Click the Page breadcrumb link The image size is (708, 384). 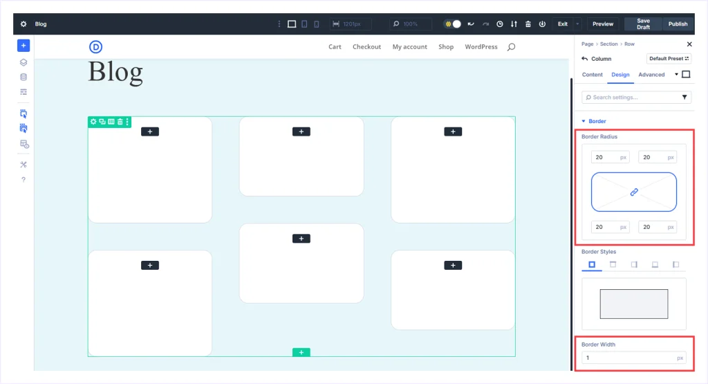point(587,44)
